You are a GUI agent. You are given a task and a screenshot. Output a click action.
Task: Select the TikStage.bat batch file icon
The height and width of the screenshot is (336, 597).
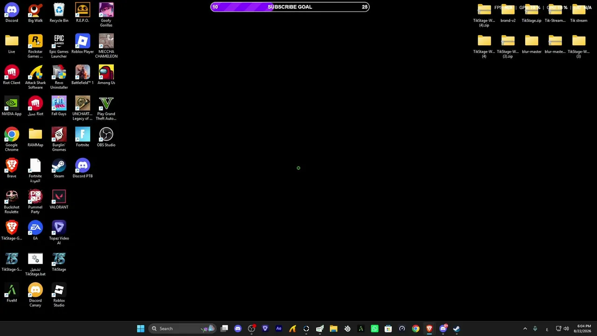35,264
